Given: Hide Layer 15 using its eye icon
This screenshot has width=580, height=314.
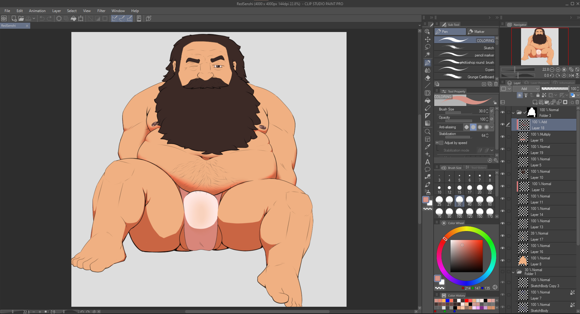Looking at the screenshot, I should [x=502, y=137].
